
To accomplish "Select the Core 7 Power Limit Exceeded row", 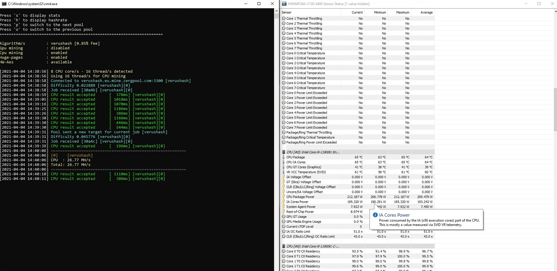I will (357, 127).
